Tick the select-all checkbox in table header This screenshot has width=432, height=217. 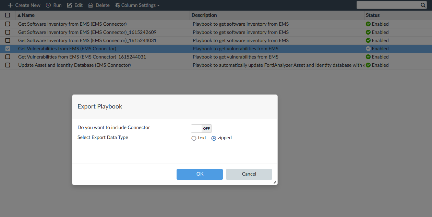[x=8, y=15]
